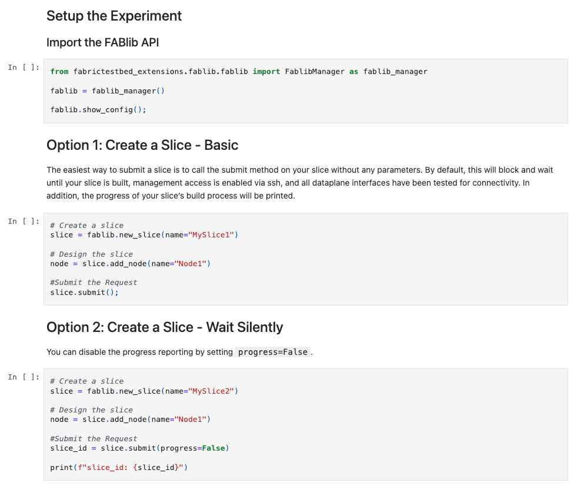Screen dimensions: 574x490
Task: Click the "Import the FABlib API" subheading
Action: (x=102, y=42)
